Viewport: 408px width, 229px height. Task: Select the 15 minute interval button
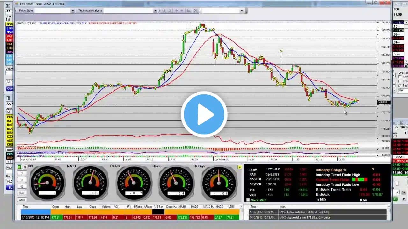click(x=22, y=180)
